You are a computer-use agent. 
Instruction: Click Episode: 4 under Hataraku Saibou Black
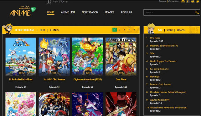click(x=155, y=49)
